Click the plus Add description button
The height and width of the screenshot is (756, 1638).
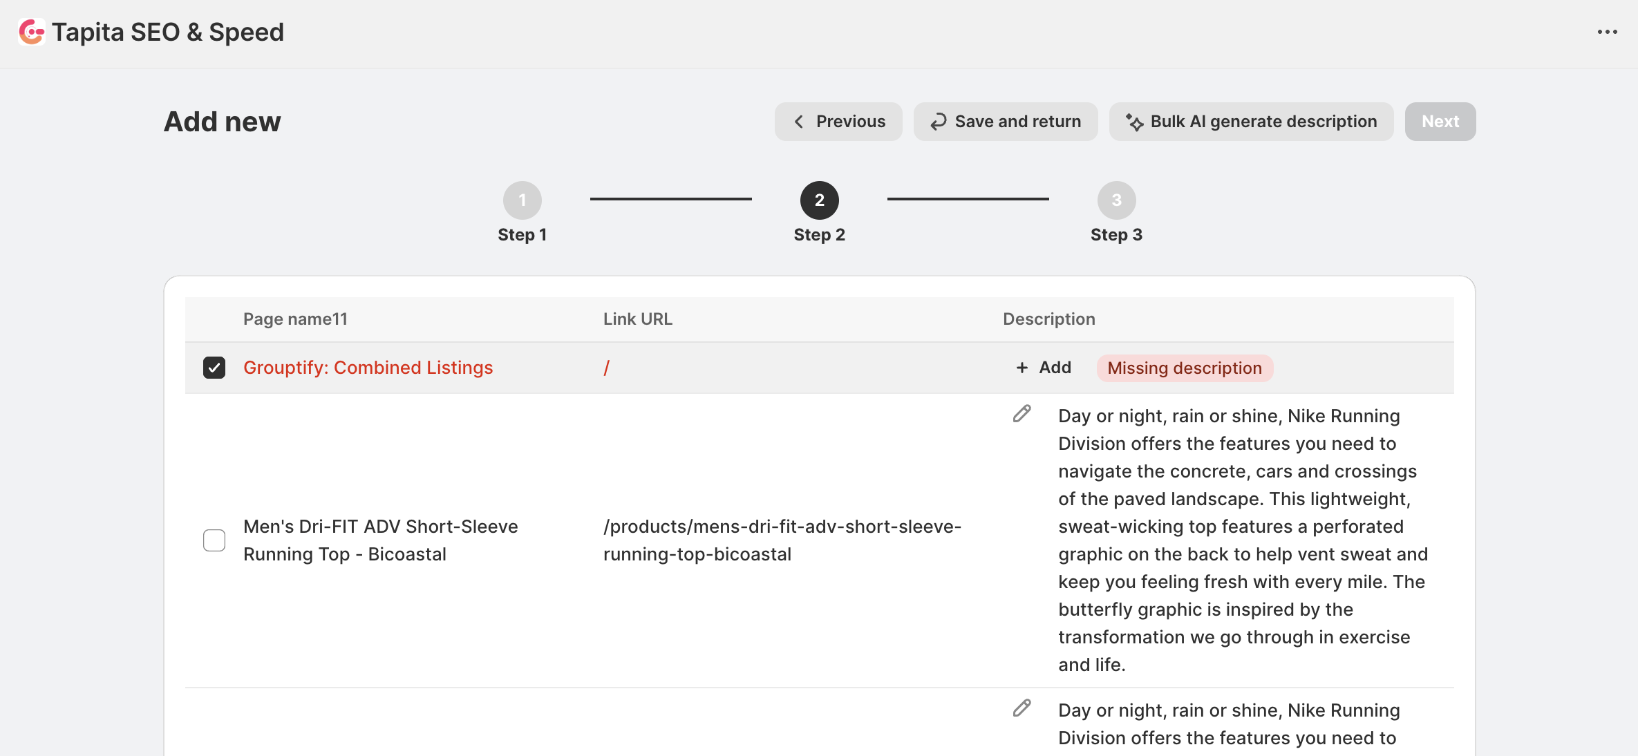pos(1044,368)
